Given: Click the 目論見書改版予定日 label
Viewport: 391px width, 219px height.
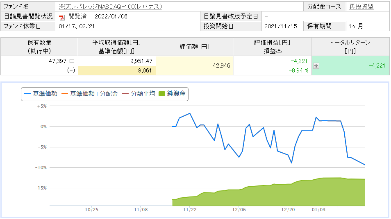Looking at the screenshot, I should coord(231,16).
